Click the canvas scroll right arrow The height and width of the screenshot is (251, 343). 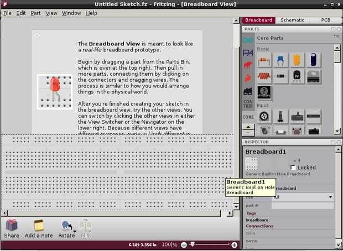pyautogui.click(x=230, y=213)
